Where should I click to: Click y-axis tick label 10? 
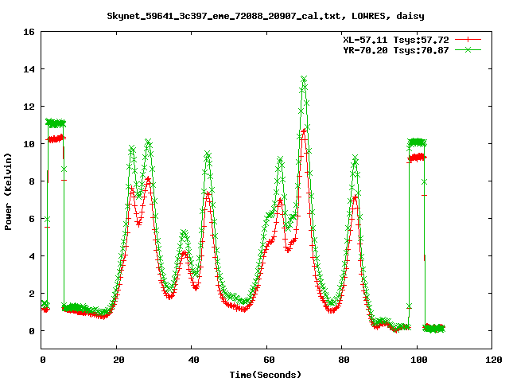click(x=29, y=144)
